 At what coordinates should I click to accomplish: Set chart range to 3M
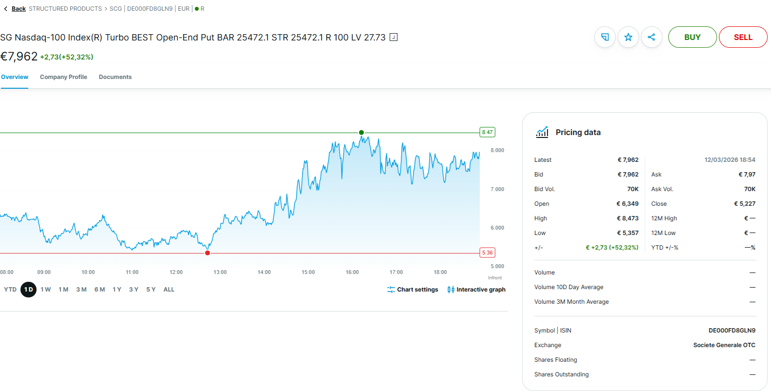(81, 290)
